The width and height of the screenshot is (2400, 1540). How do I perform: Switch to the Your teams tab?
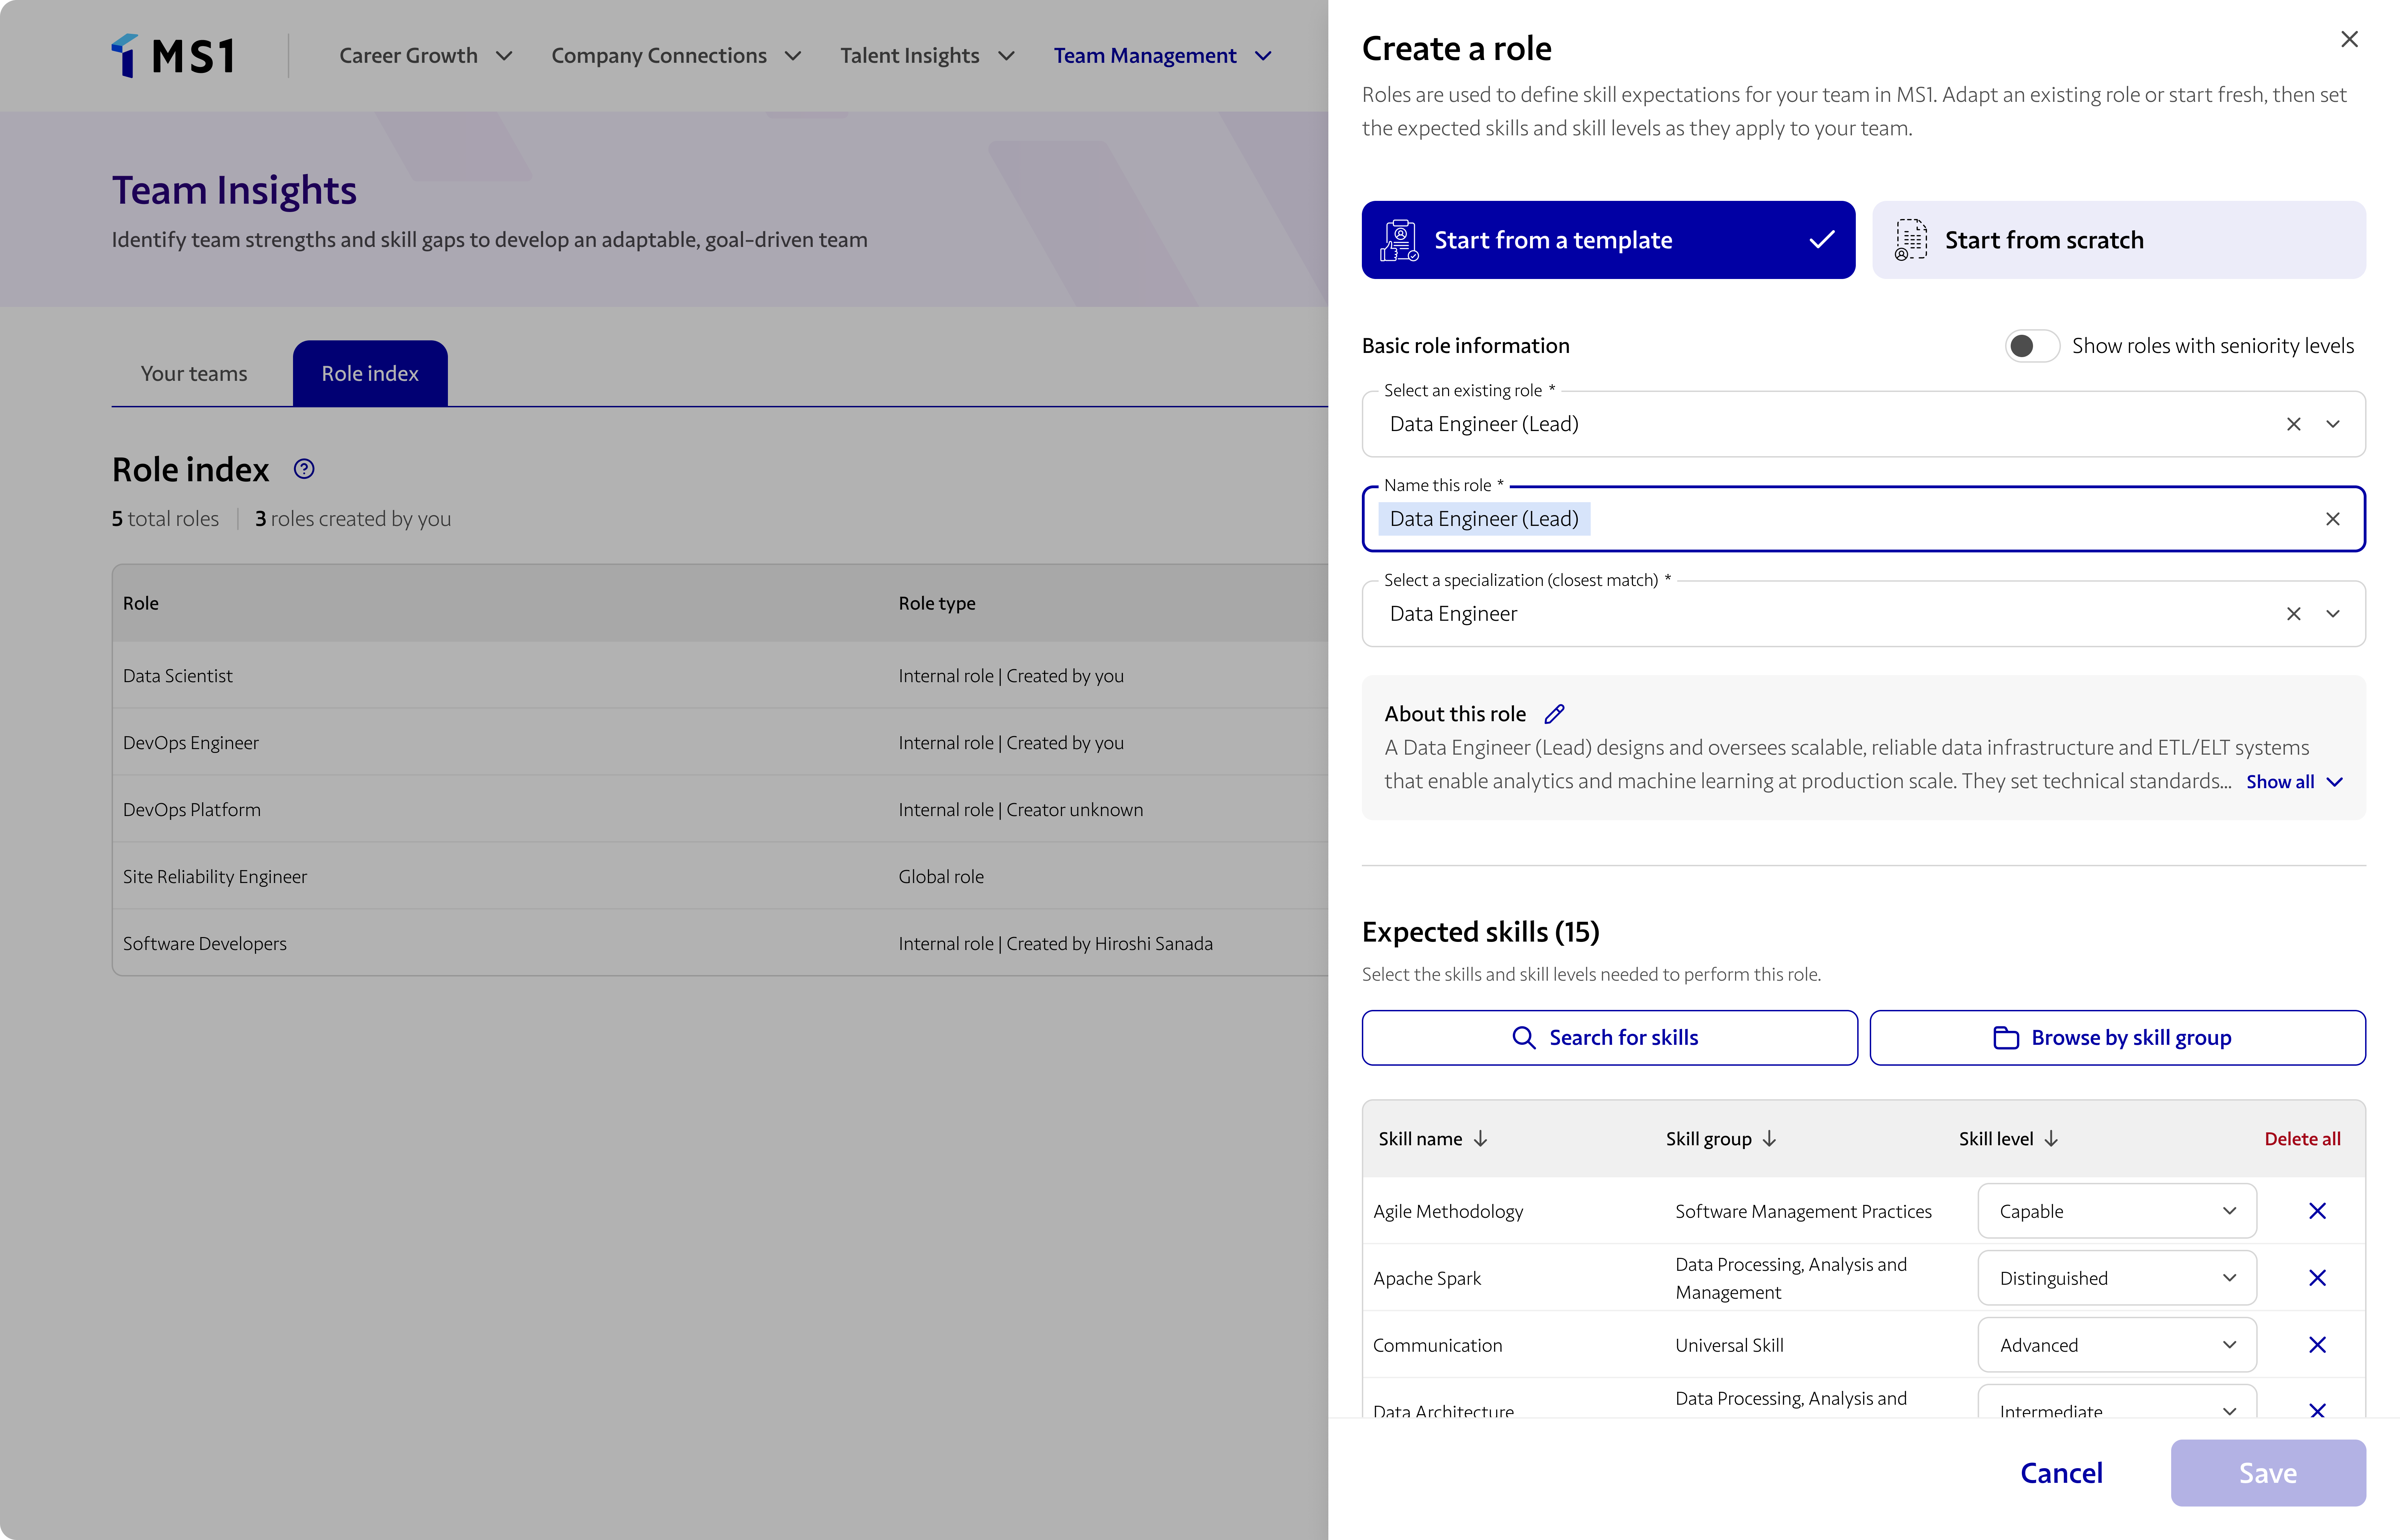tap(194, 373)
